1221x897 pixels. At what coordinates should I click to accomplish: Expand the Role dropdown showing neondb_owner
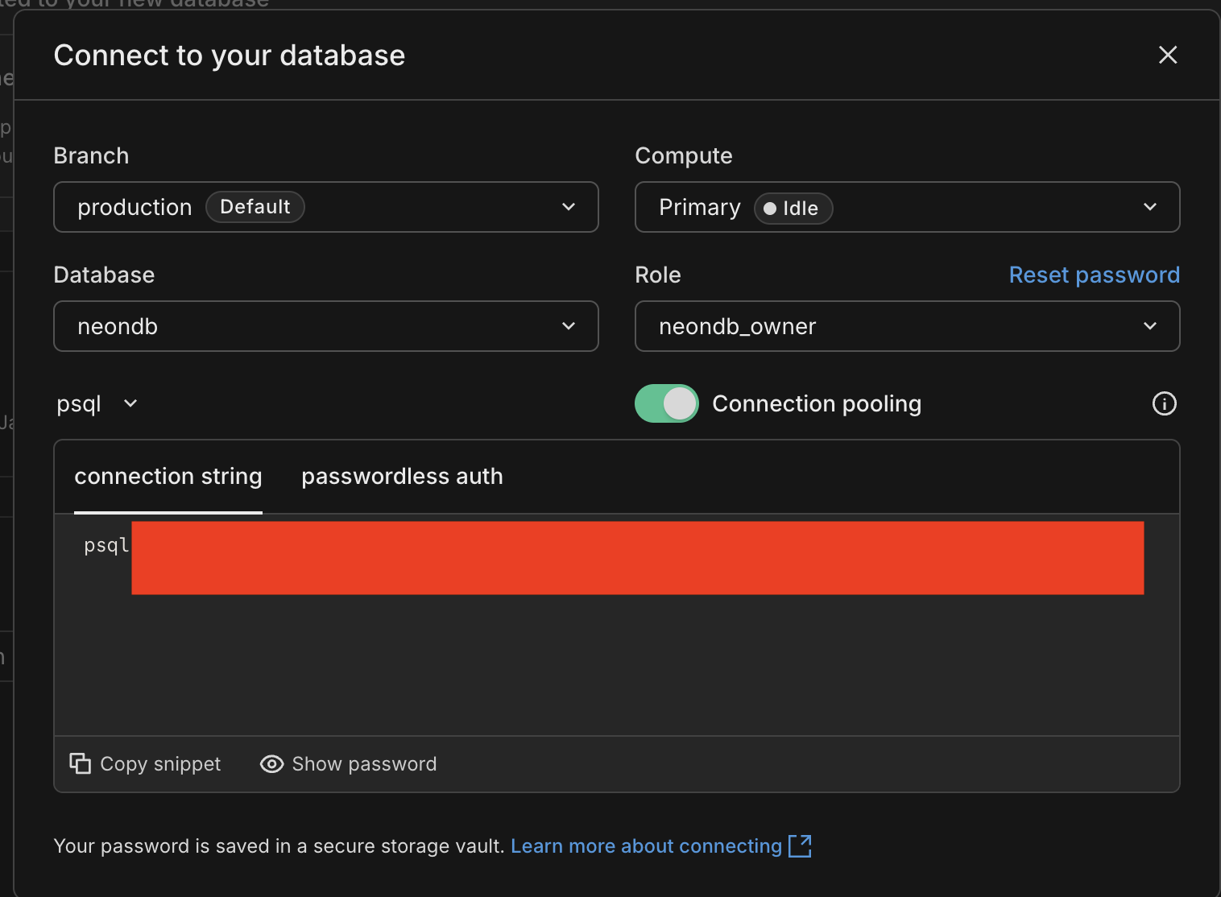click(x=907, y=326)
